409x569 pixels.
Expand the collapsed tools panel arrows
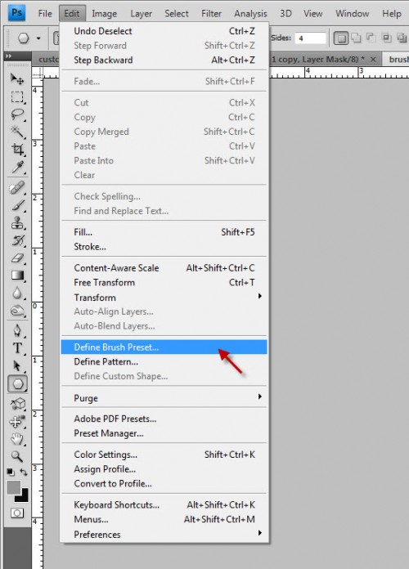[8, 56]
